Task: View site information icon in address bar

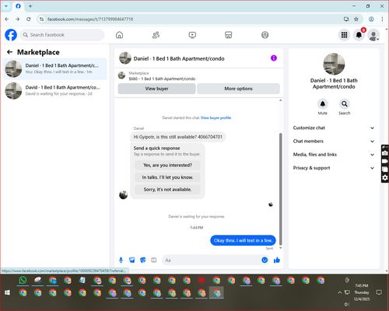Action: (41, 19)
